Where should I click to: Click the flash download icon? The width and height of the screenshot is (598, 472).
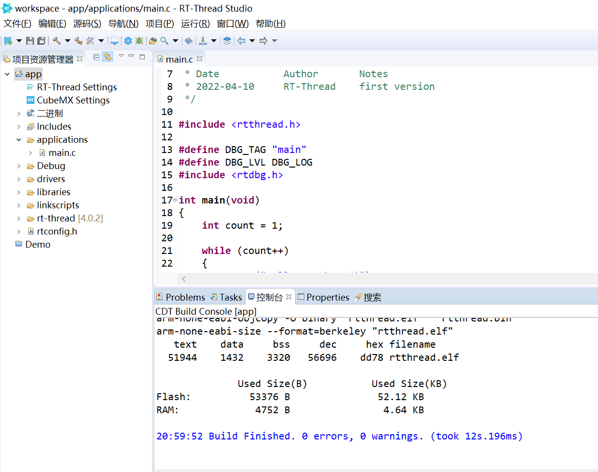(203, 41)
